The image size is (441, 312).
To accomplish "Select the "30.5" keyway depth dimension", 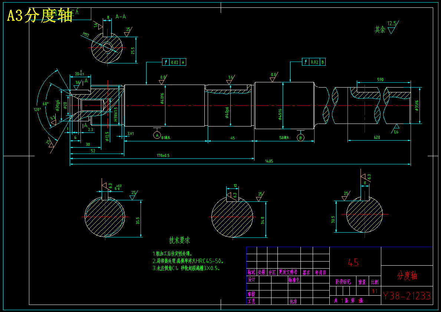I will pyautogui.click(x=333, y=220).
